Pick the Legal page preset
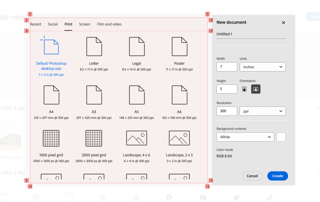Screen dimensions: 320x202 (x=136, y=47)
